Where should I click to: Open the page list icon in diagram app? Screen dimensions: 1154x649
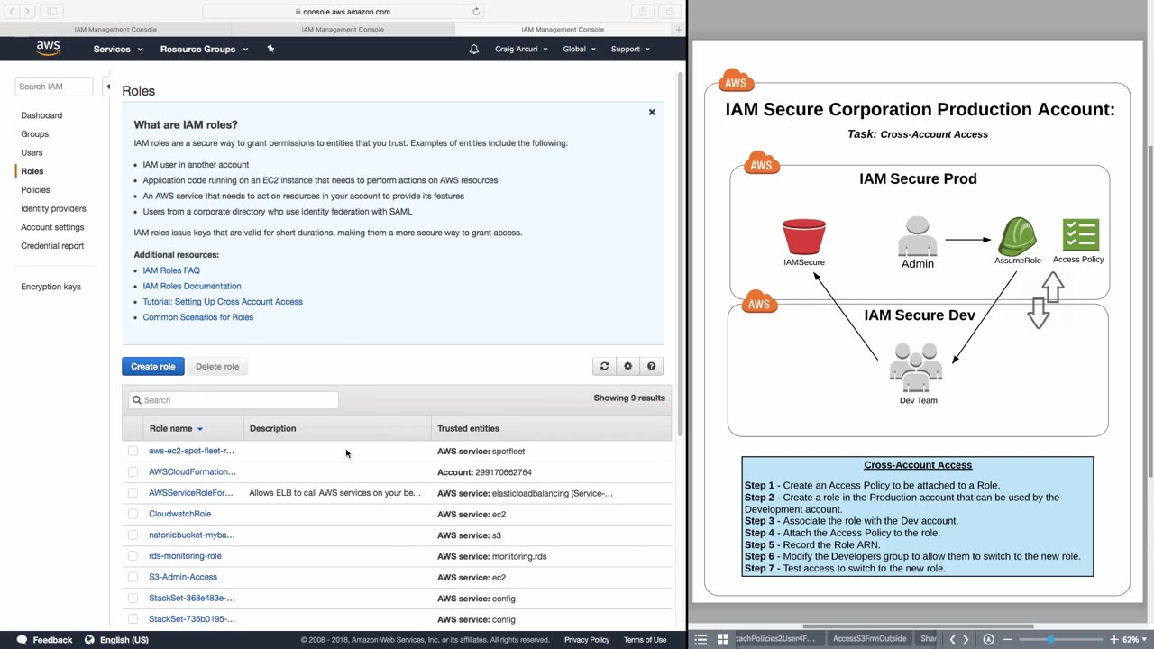coord(701,639)
